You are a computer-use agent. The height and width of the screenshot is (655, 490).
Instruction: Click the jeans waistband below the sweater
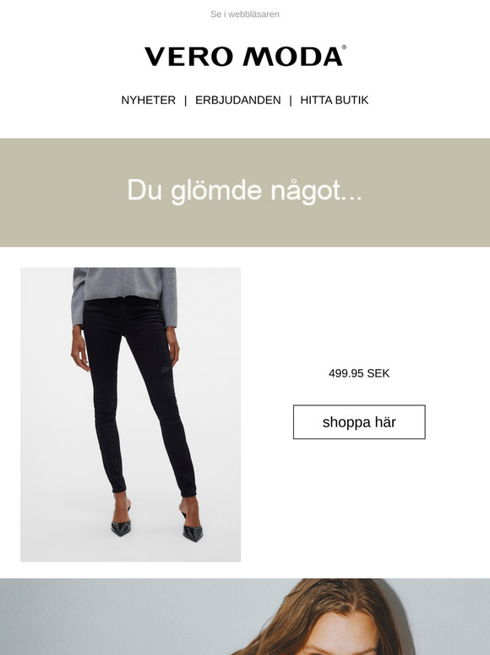122,303
